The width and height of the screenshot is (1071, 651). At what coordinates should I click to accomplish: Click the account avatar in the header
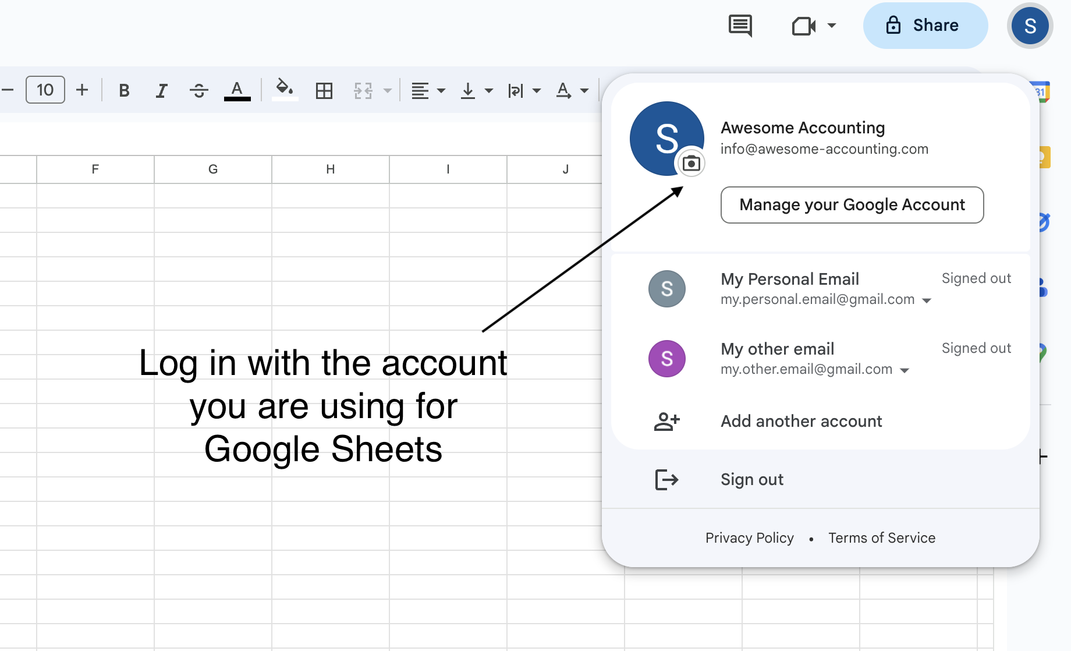[x=1030, y=26]
